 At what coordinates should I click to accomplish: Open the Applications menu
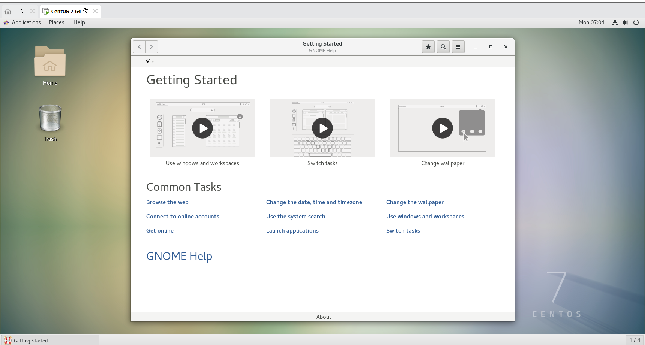[x=26, y=22]
